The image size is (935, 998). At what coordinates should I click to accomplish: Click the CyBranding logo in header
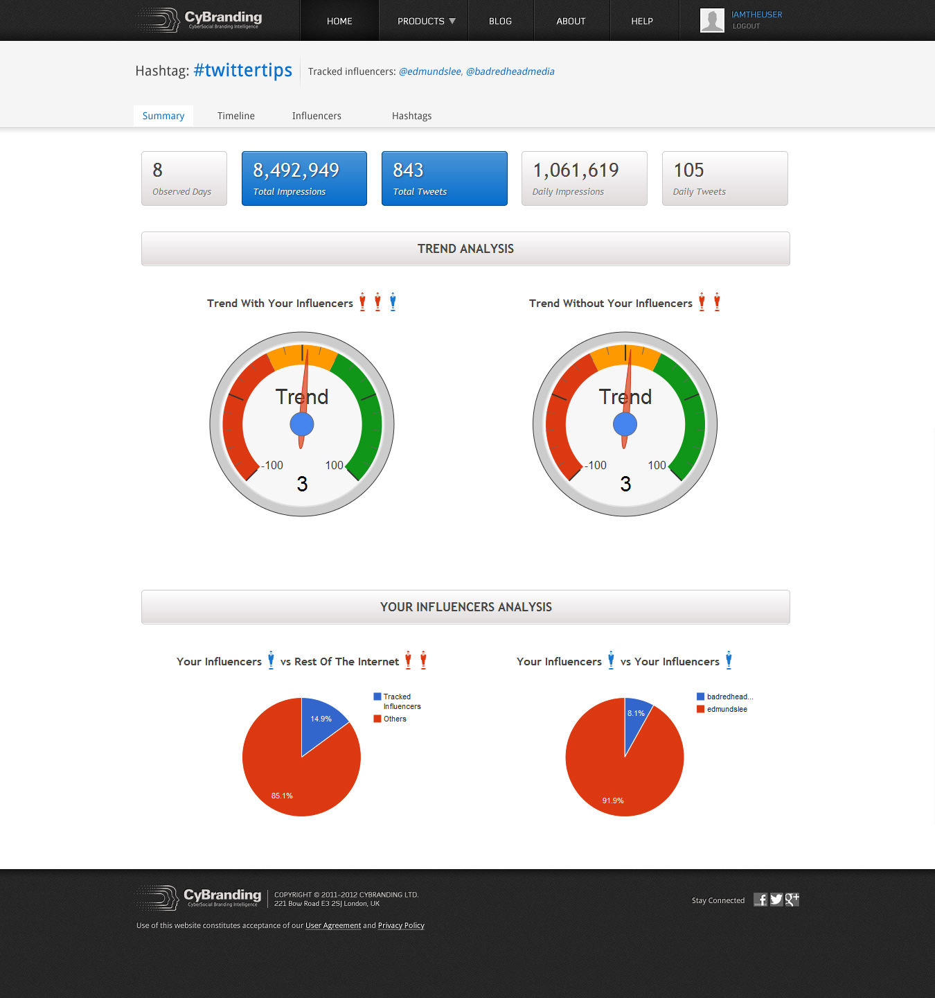[x=199, y=20]
